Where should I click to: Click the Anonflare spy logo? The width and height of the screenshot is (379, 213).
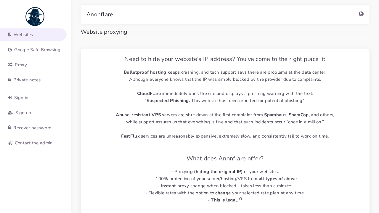tap(35, 16)
